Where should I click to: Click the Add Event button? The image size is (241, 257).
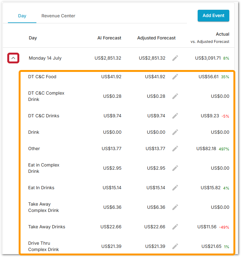click(x=213, y=15)
